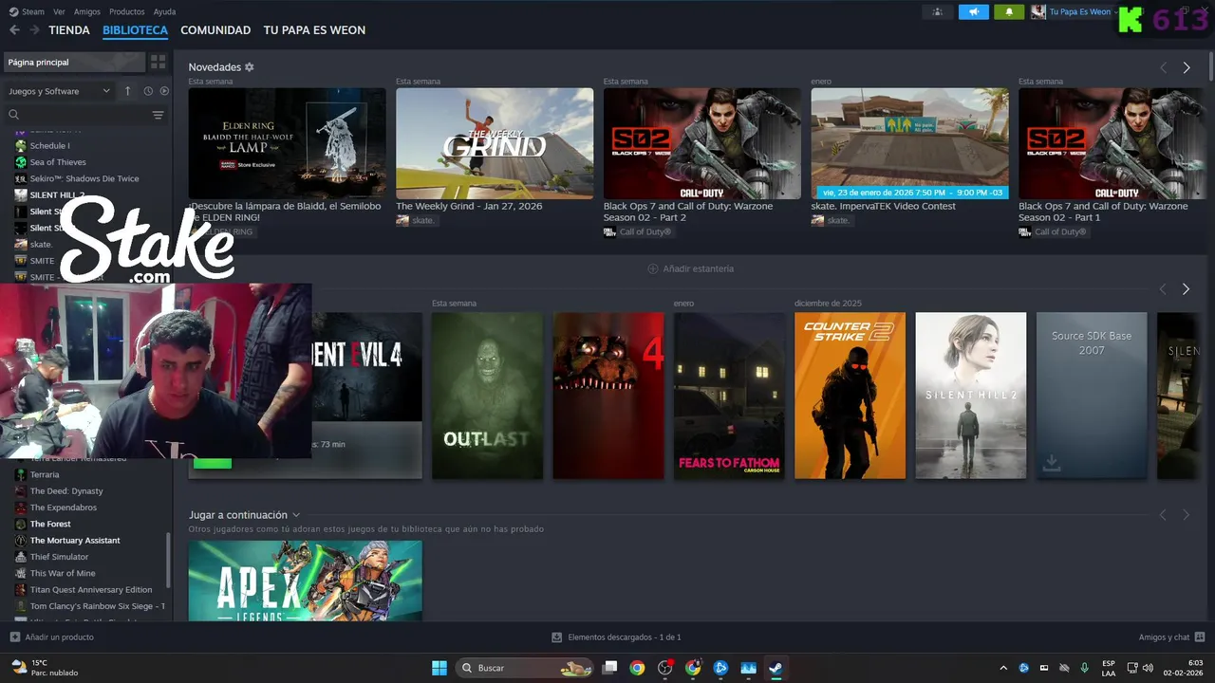Switch to the Steam taskbar icon
Screen dimensions: 1215x683
click(x=776, y=668)
